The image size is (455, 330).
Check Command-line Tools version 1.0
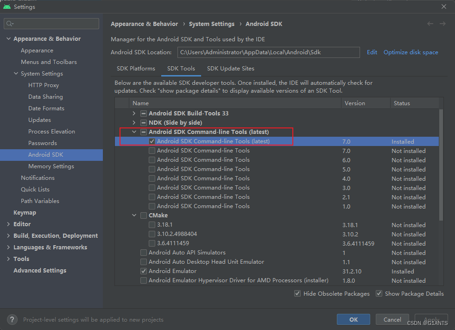[152, 206]
